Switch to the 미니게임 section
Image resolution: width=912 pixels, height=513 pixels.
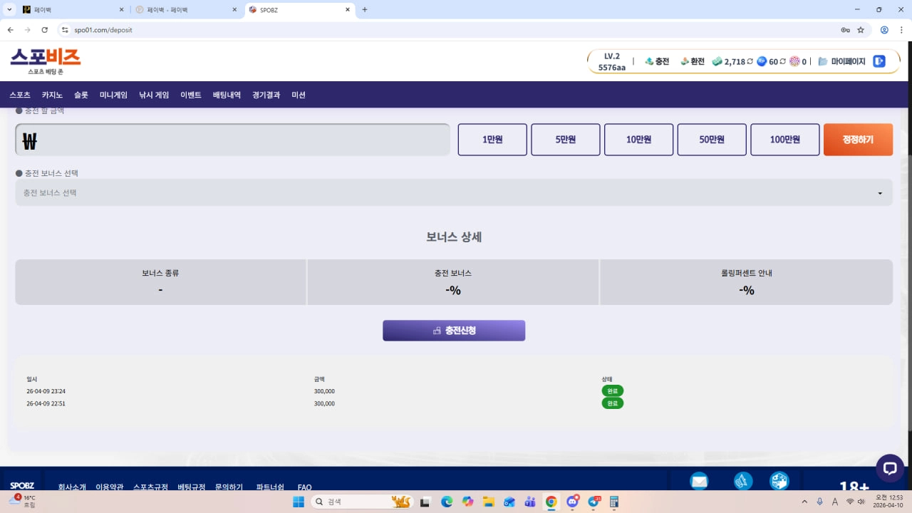pos(113,95)
